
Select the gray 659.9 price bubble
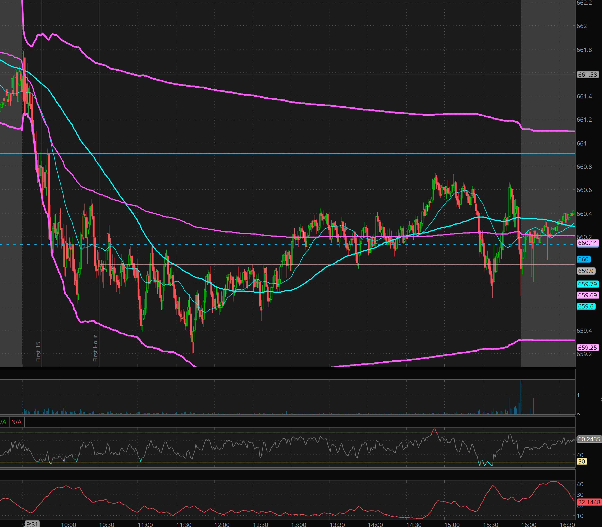pos(586,271)
